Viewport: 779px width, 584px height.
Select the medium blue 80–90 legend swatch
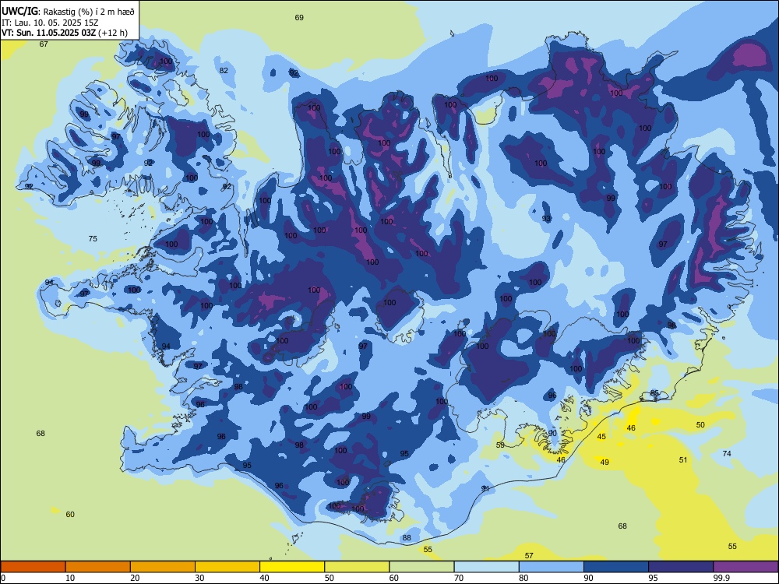tap(552, 567)
